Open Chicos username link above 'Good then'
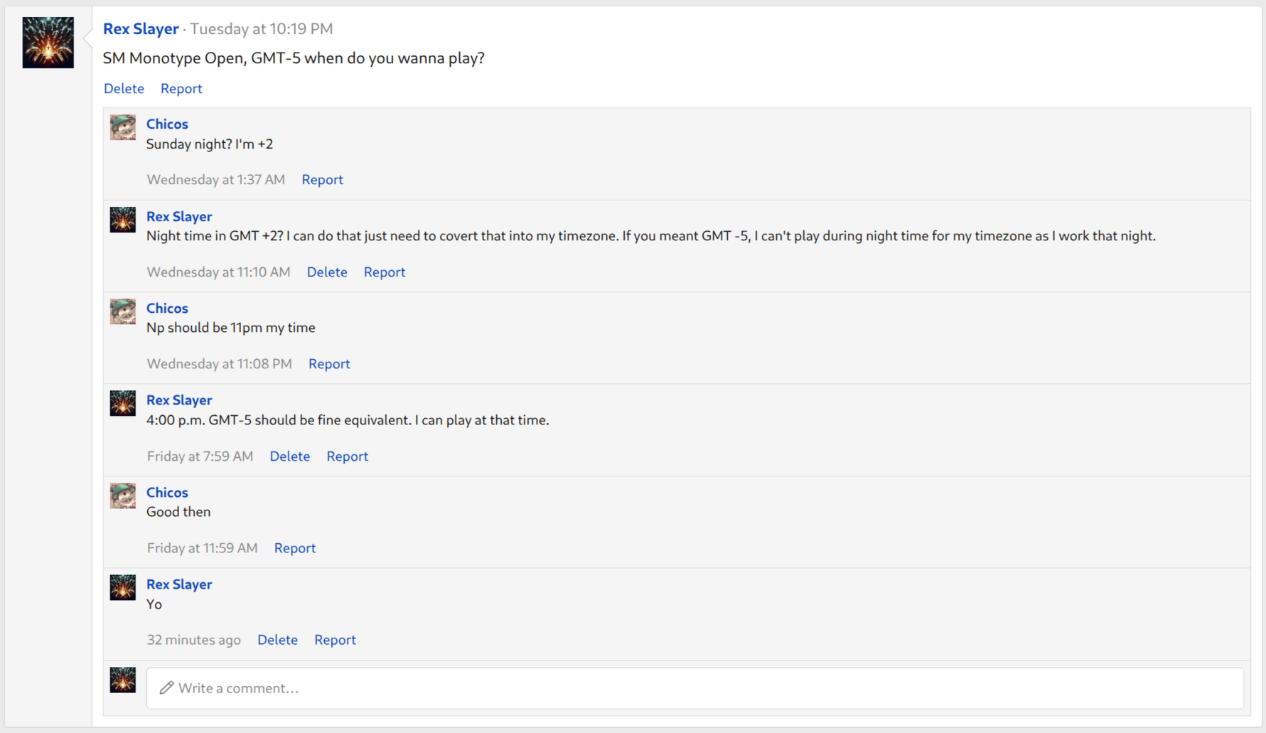Viewport: 1266px width, 733px height. click(167, 492)
